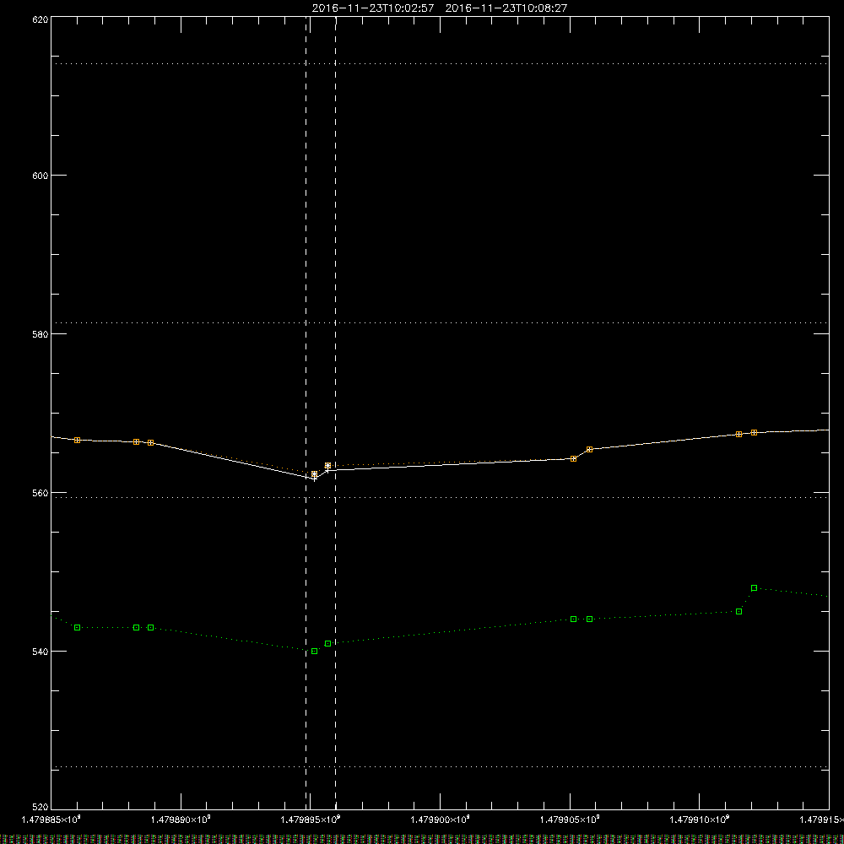The image size is (844, 844).
Task: Click the x-axis label 1.479895×10⁹
Action: coord(311,820)
